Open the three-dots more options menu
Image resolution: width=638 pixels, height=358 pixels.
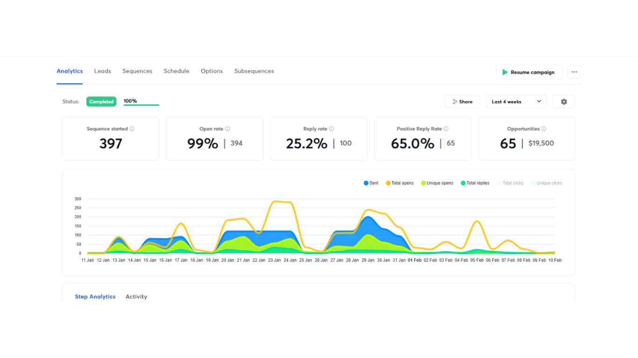tap(574, 72)
